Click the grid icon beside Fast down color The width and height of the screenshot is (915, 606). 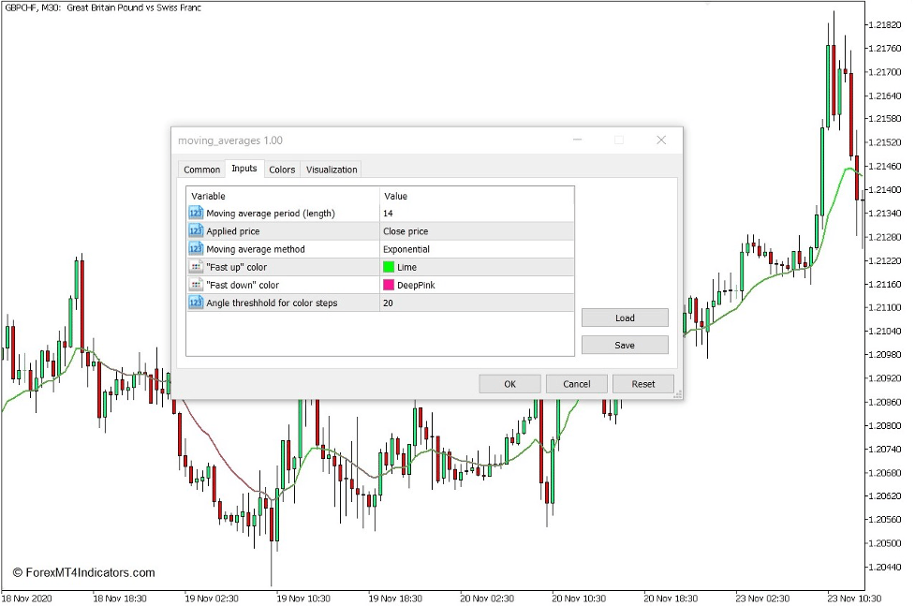tap(196, 285)
